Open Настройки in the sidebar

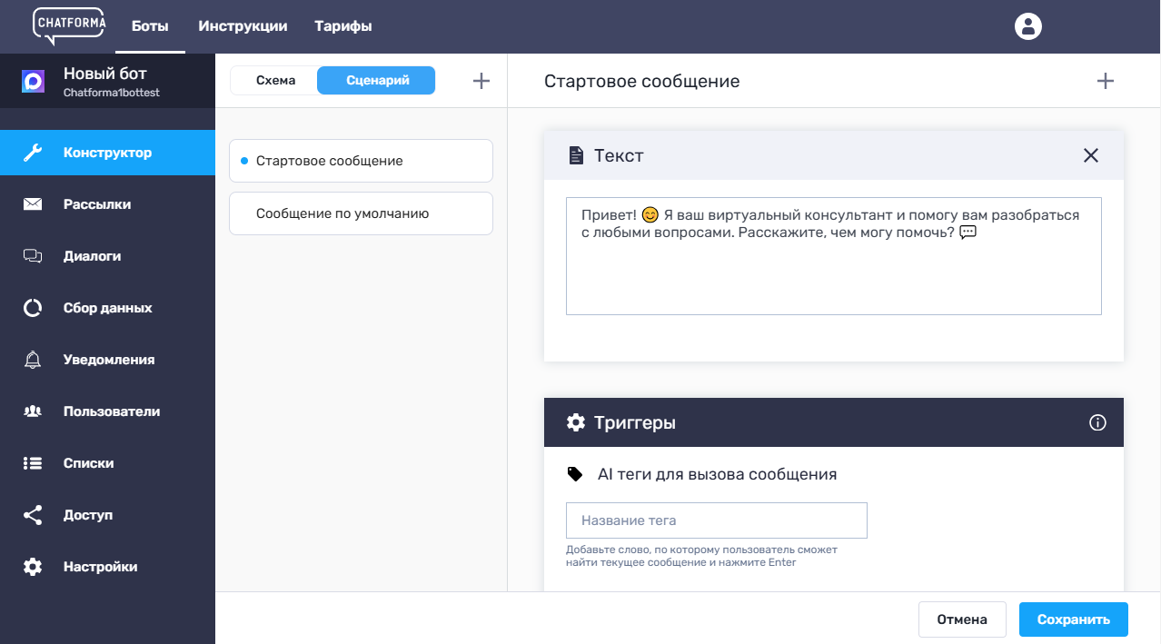click(x=100, y=567)
